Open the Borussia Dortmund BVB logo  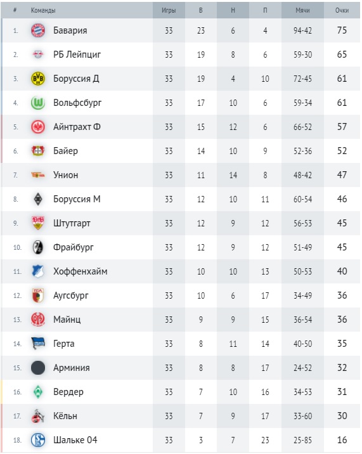click(38, 79)
